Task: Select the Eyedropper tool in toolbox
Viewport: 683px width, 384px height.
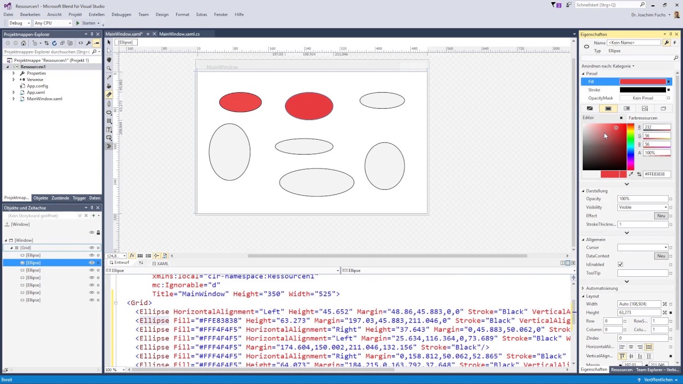Action: pos(109,77)
